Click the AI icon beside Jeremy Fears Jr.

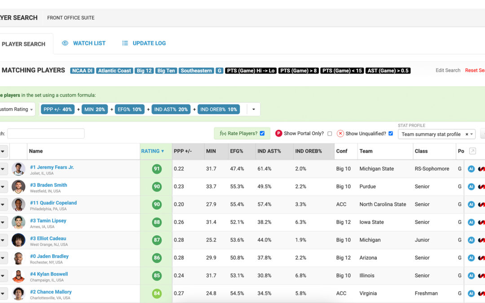pos(471,169)
